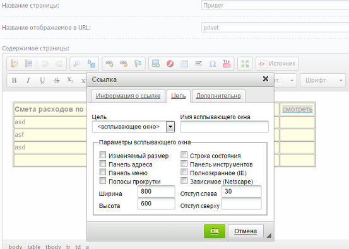Open the Replace tool icon
Image resolution: width=349 pixels, height=249 pixels.
(92, 64)
